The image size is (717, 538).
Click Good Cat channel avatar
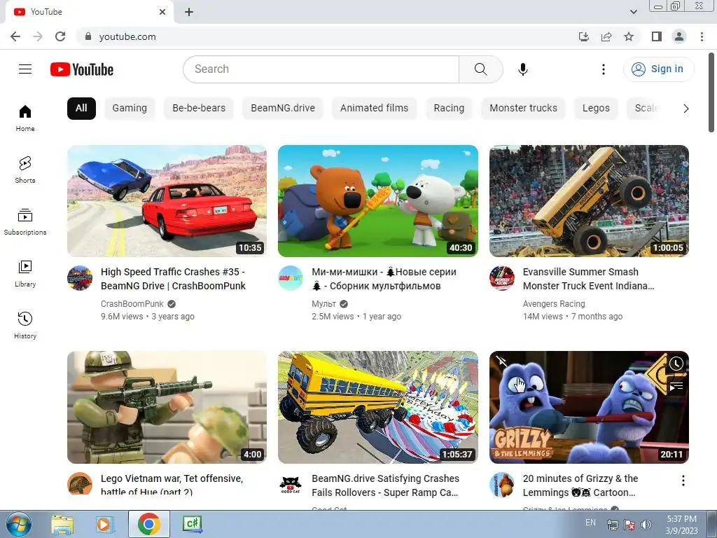291,485
